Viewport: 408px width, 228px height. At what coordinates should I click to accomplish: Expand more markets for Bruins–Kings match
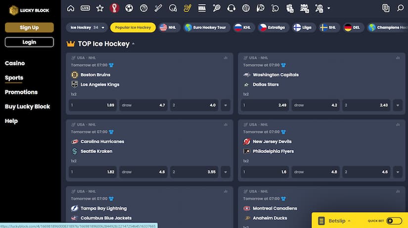coord(226,105)
